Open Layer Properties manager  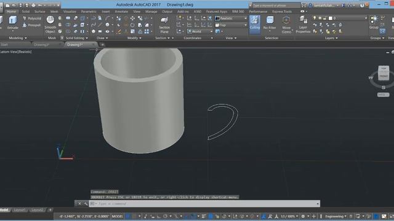(x=303, y=25)
